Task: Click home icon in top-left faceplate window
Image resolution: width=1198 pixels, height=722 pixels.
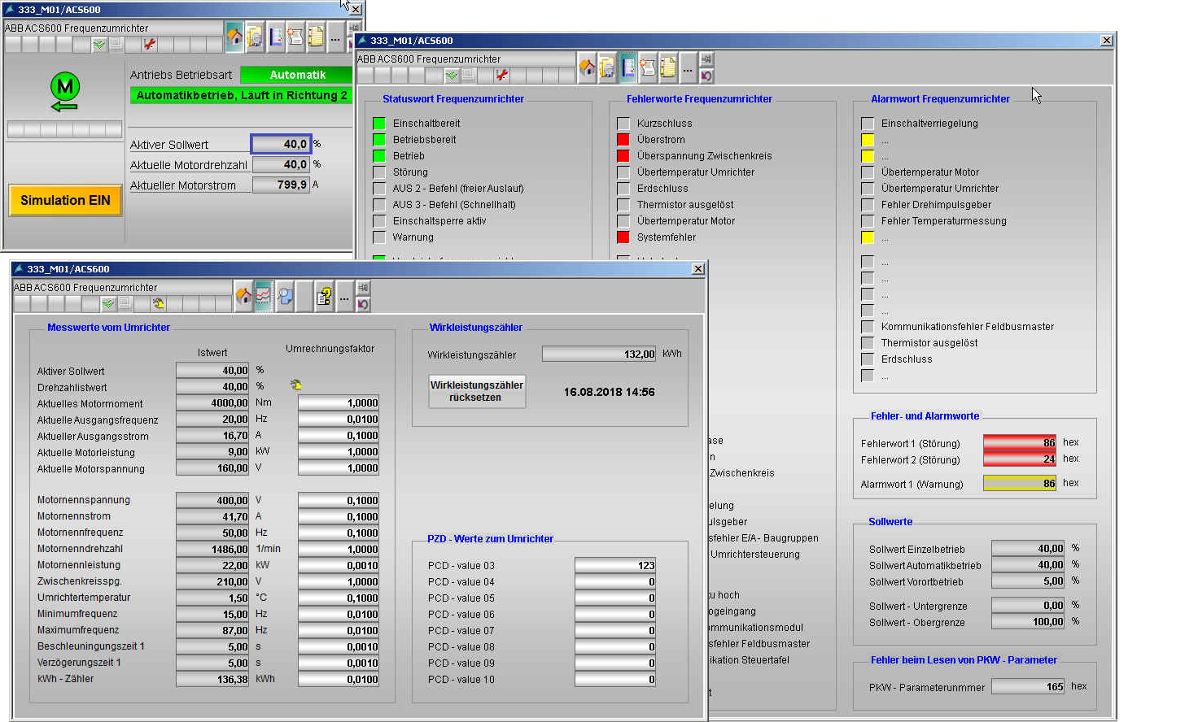Action: [x=234, y=37]
